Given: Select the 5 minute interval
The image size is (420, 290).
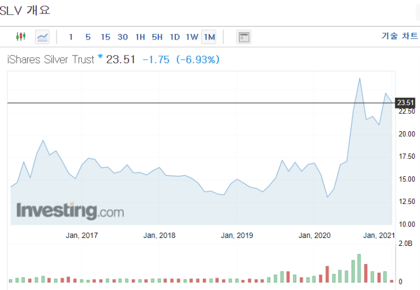Looking at the screenshot, I should [x=88, y=37].
